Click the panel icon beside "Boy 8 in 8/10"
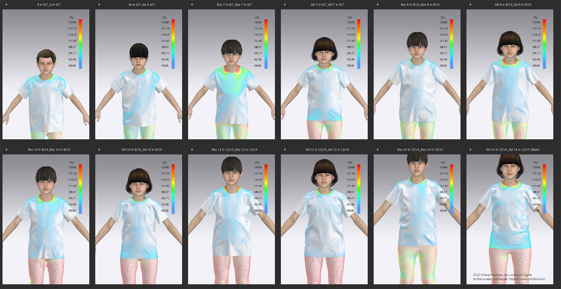Viewport: 561px width, 289px height. (x=377, y=4)
